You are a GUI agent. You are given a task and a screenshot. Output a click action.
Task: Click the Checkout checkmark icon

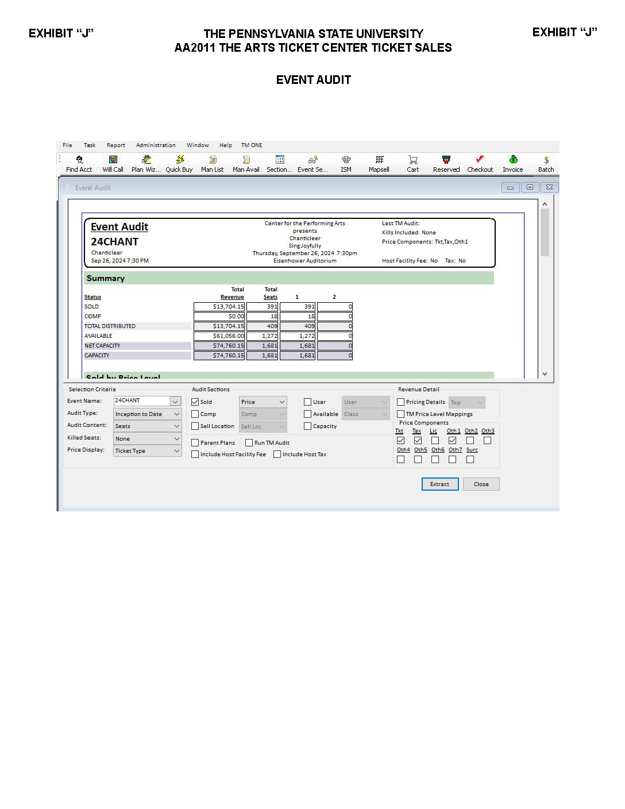(480, 164)
